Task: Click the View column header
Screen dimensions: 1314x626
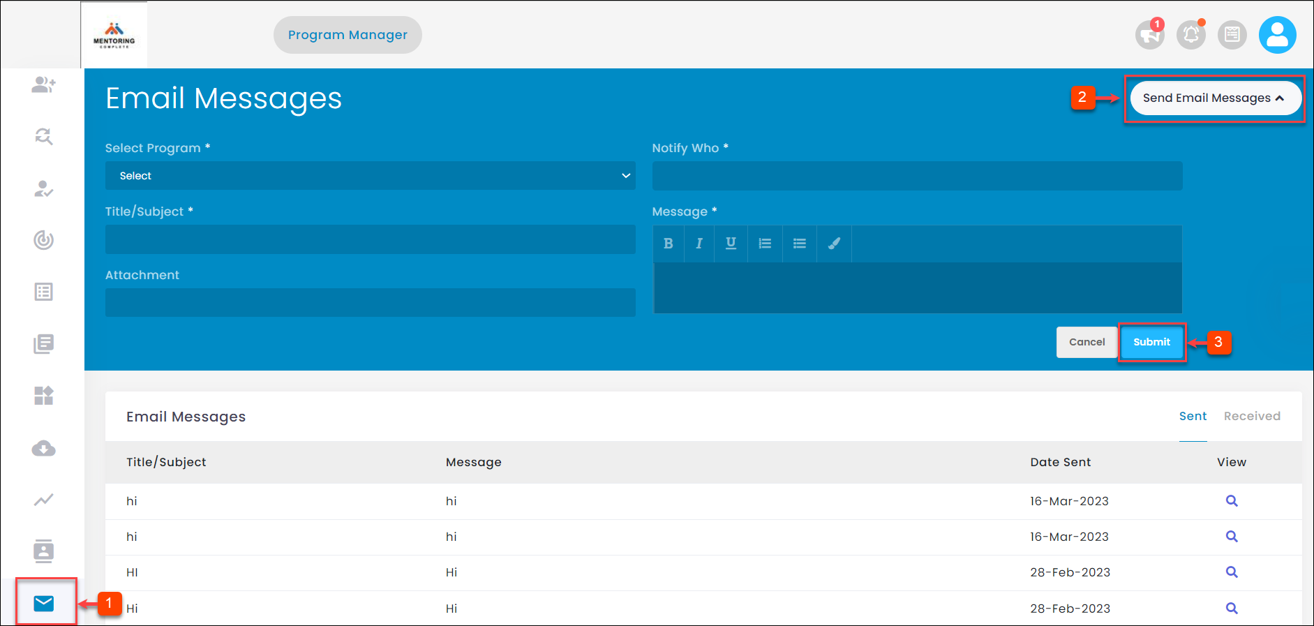Action: (x=1232, y=462)
